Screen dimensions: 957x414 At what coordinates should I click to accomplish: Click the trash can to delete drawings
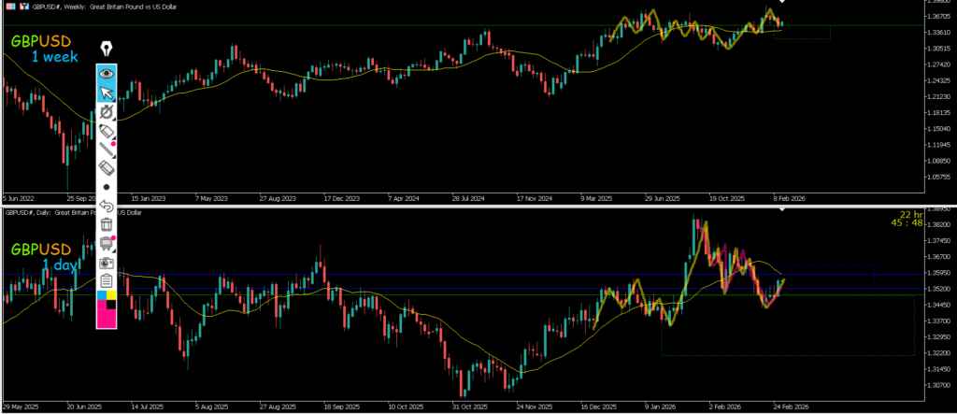point(107,224)
